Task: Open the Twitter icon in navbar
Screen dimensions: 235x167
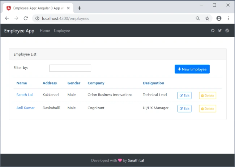Action: (220, 31)
